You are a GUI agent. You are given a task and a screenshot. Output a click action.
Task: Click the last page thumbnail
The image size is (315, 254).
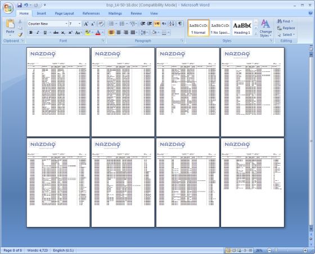coord(253,183)
